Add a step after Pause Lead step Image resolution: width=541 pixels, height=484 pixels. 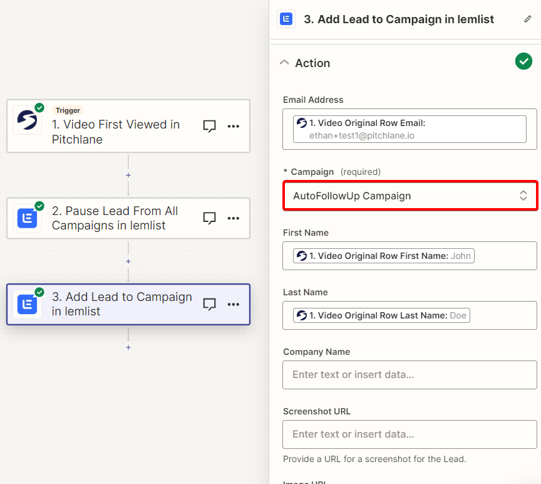point(128,261)
